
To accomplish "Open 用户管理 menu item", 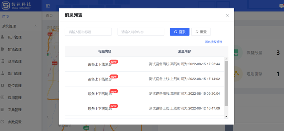I will (15, 37).
